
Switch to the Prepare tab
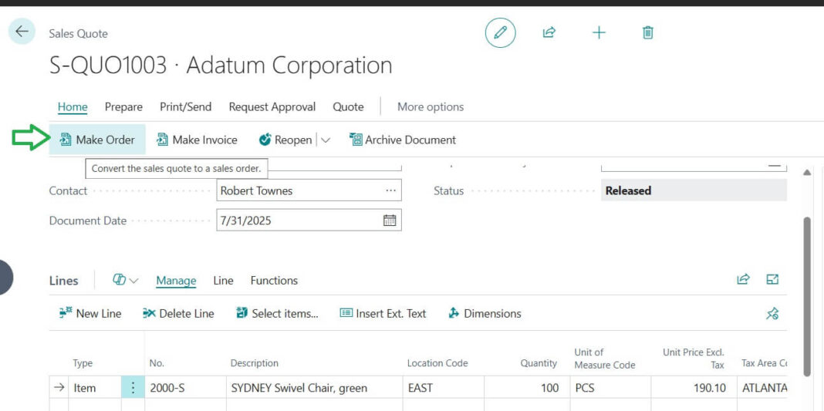coord(123,107)
